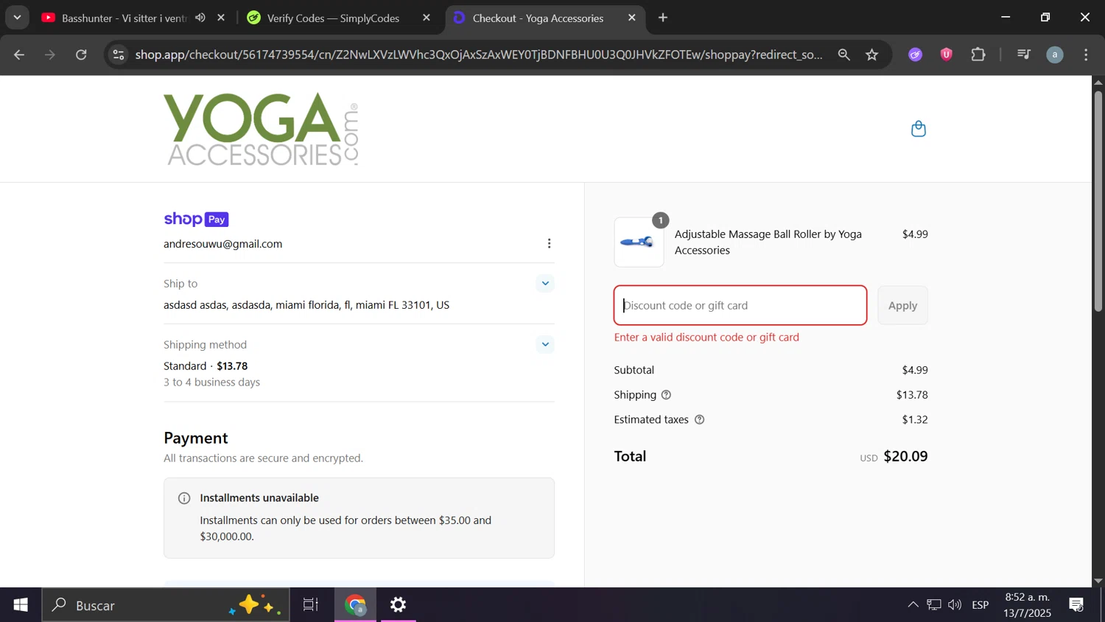Reload the checkout page
1105x622 pixels.
click(x=81, y=55)
